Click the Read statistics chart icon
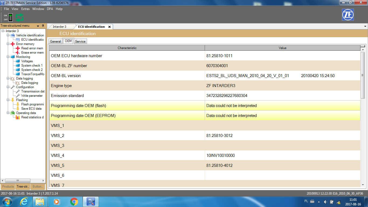Viewport: 368px width, 207px height. tap(18, 117)
